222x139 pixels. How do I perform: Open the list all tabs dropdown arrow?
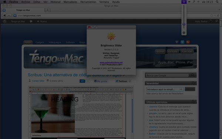pos(219,10)
